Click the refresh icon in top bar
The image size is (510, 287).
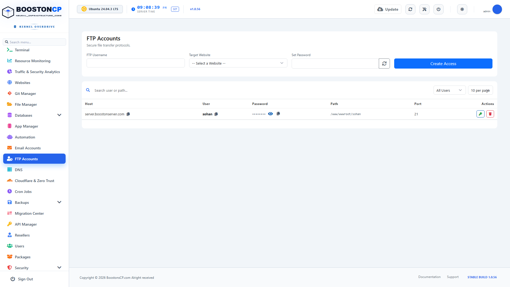[410, 9]
